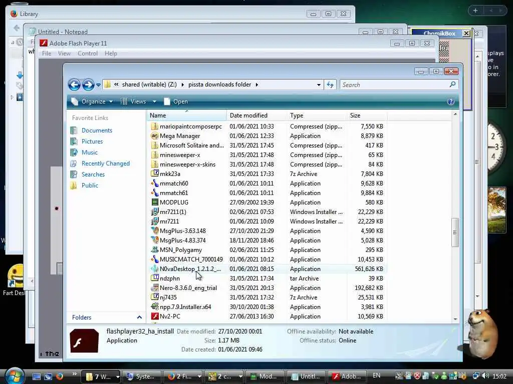This screenshot has width=513, height=384.
Task: Open recent pages dropdown beside Forward arrow
Action: pyautogui.click(x=98, y=85)
